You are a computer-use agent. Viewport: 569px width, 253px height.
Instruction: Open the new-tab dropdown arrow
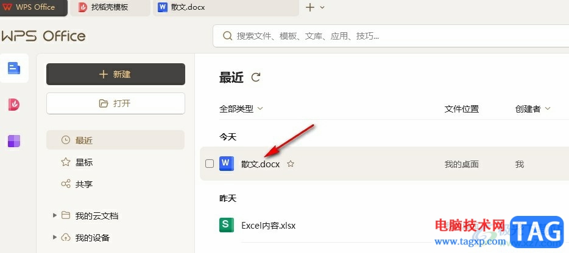tap(322, 7)
